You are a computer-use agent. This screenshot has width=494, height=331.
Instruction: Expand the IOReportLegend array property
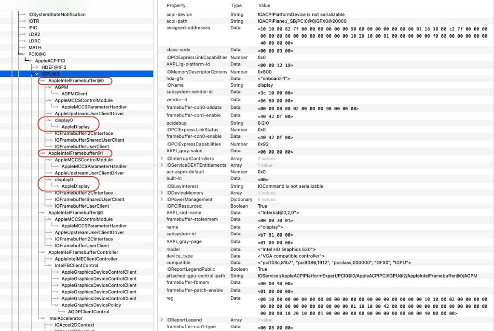[x=162, y=320]
